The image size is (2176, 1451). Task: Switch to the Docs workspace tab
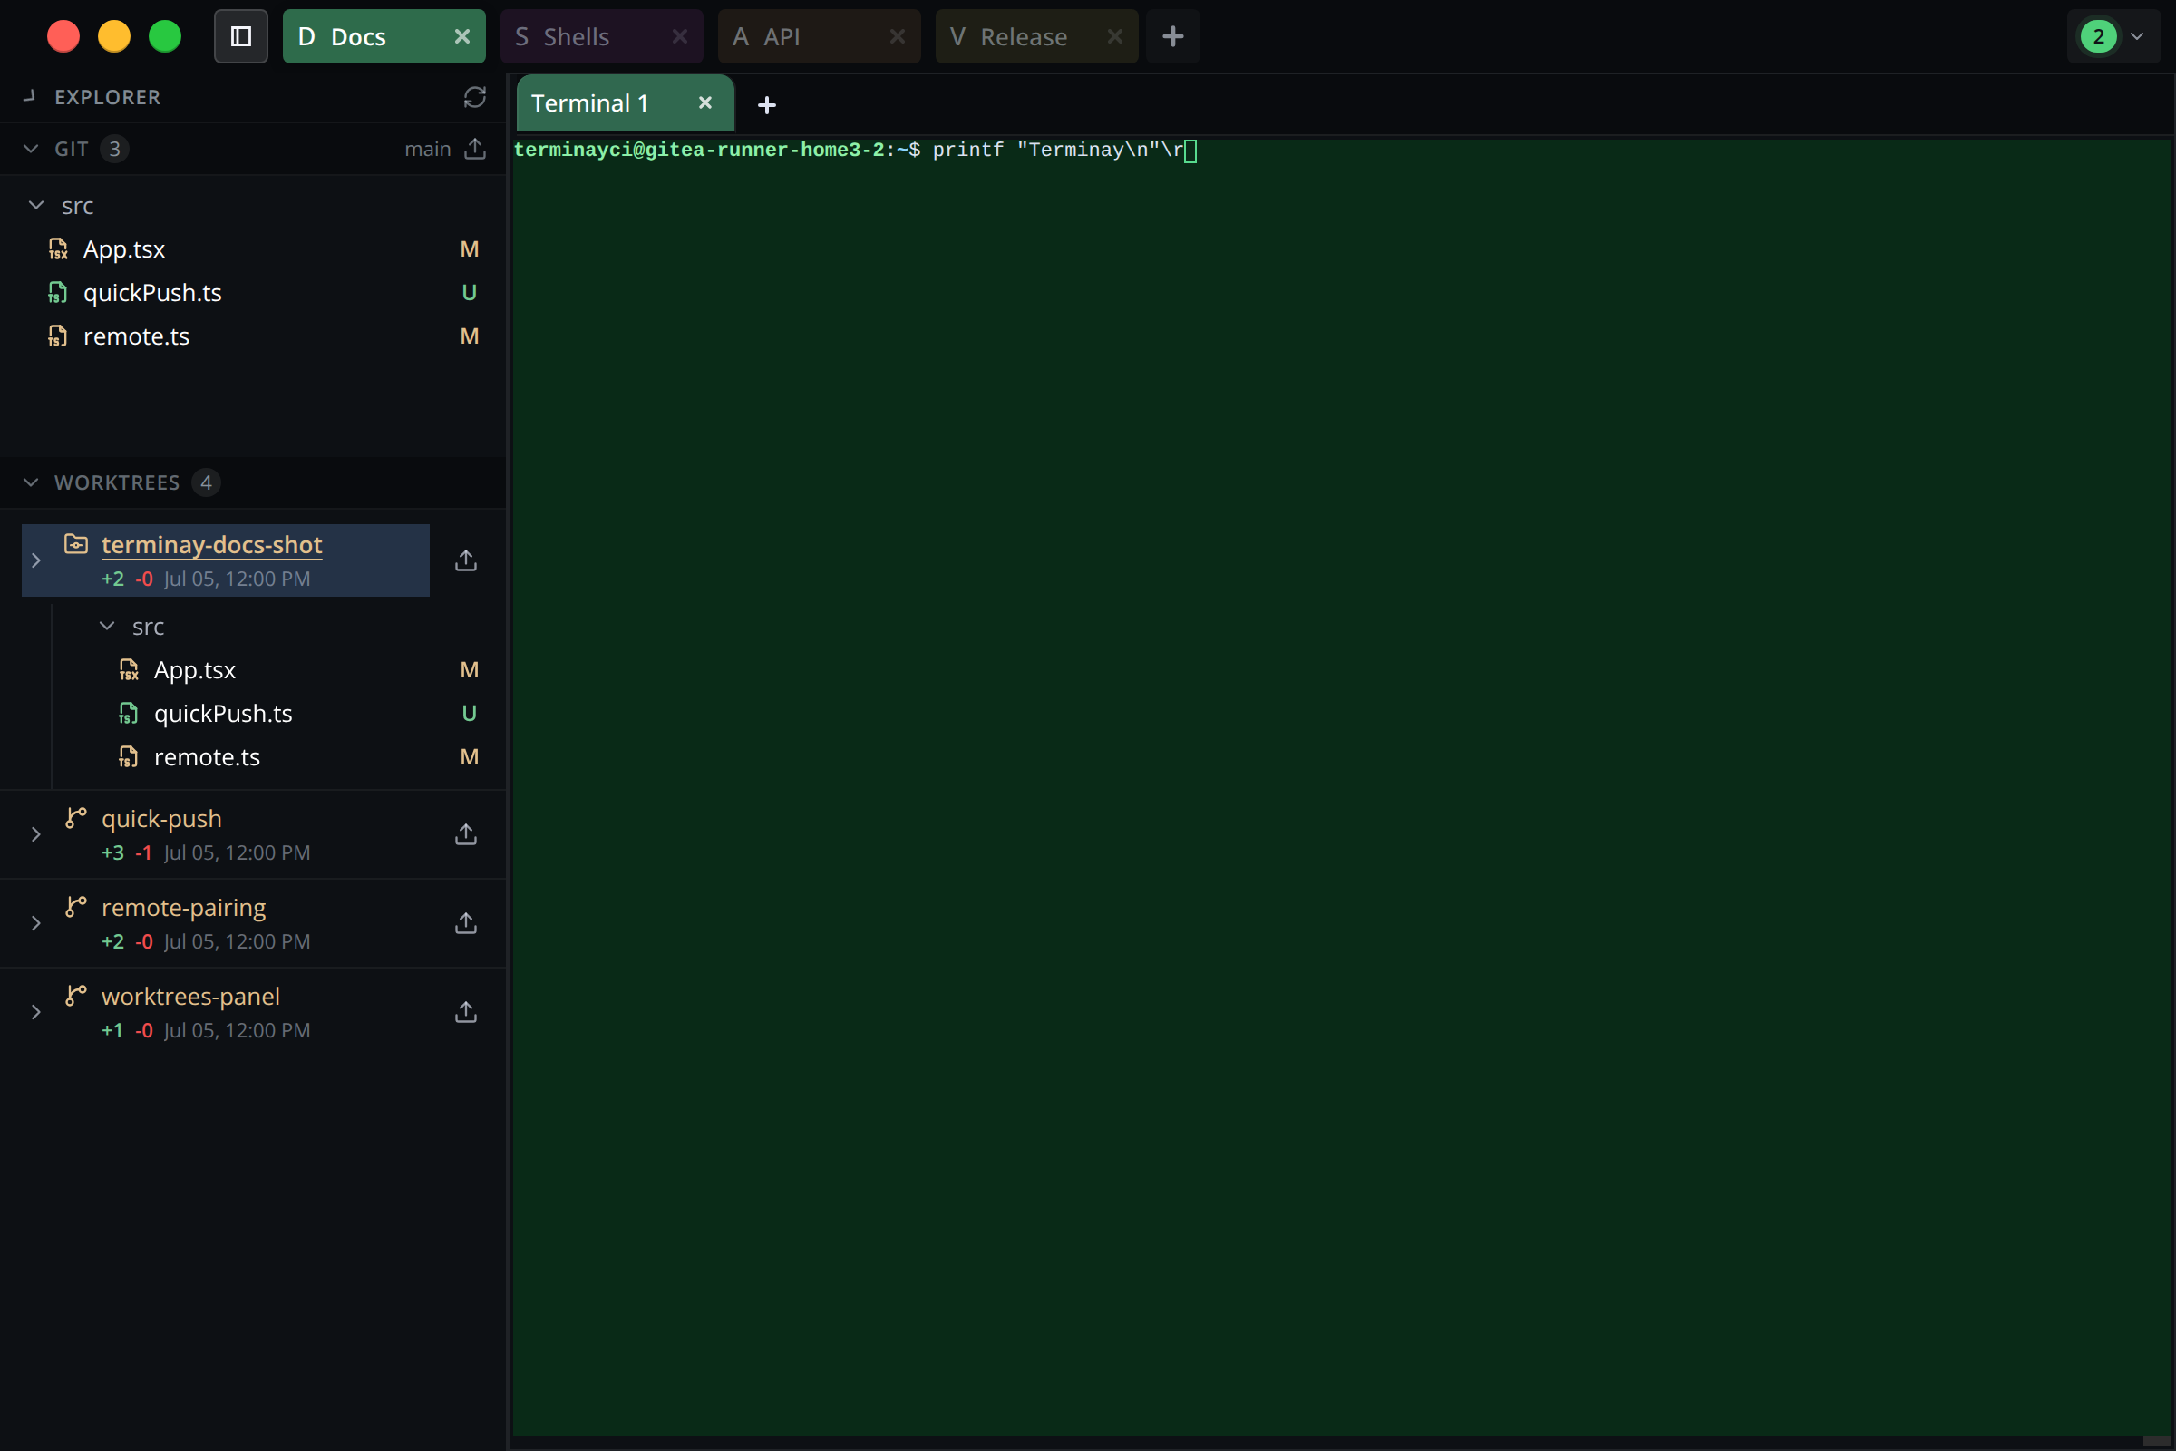point(383,37)
